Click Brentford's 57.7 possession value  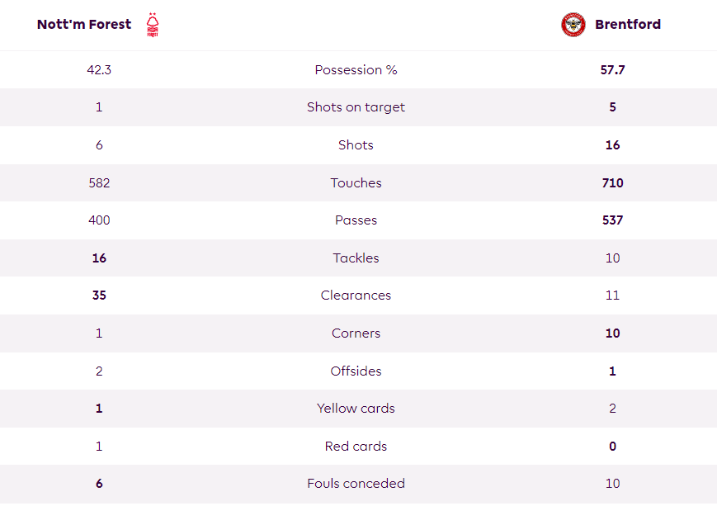pos(612,70)
